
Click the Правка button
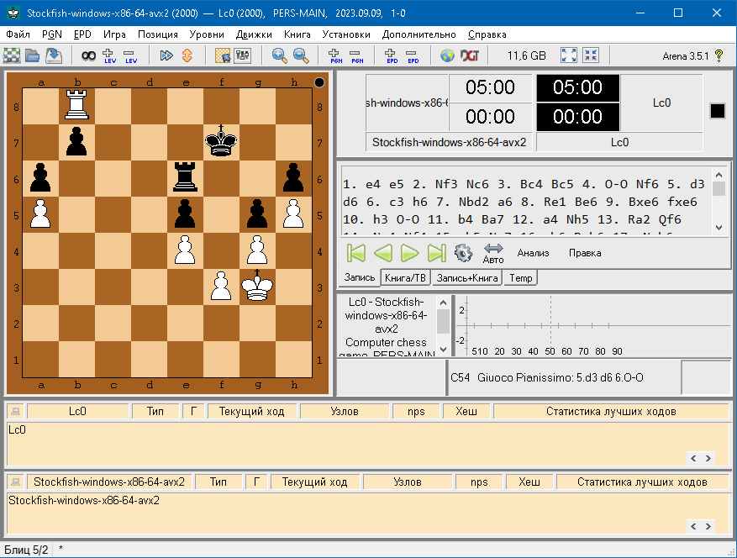click(585, 253)
